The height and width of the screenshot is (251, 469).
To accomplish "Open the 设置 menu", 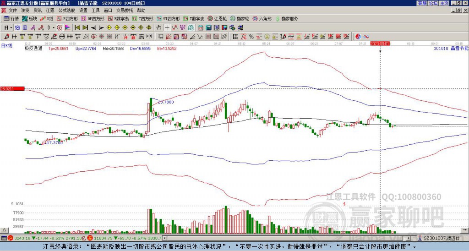I will coord(83,11).
